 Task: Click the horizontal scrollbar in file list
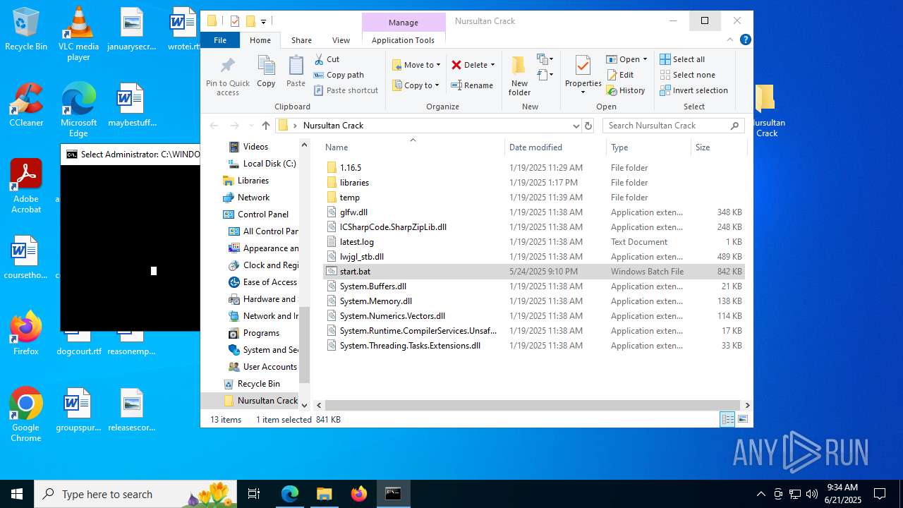point(532,406)
